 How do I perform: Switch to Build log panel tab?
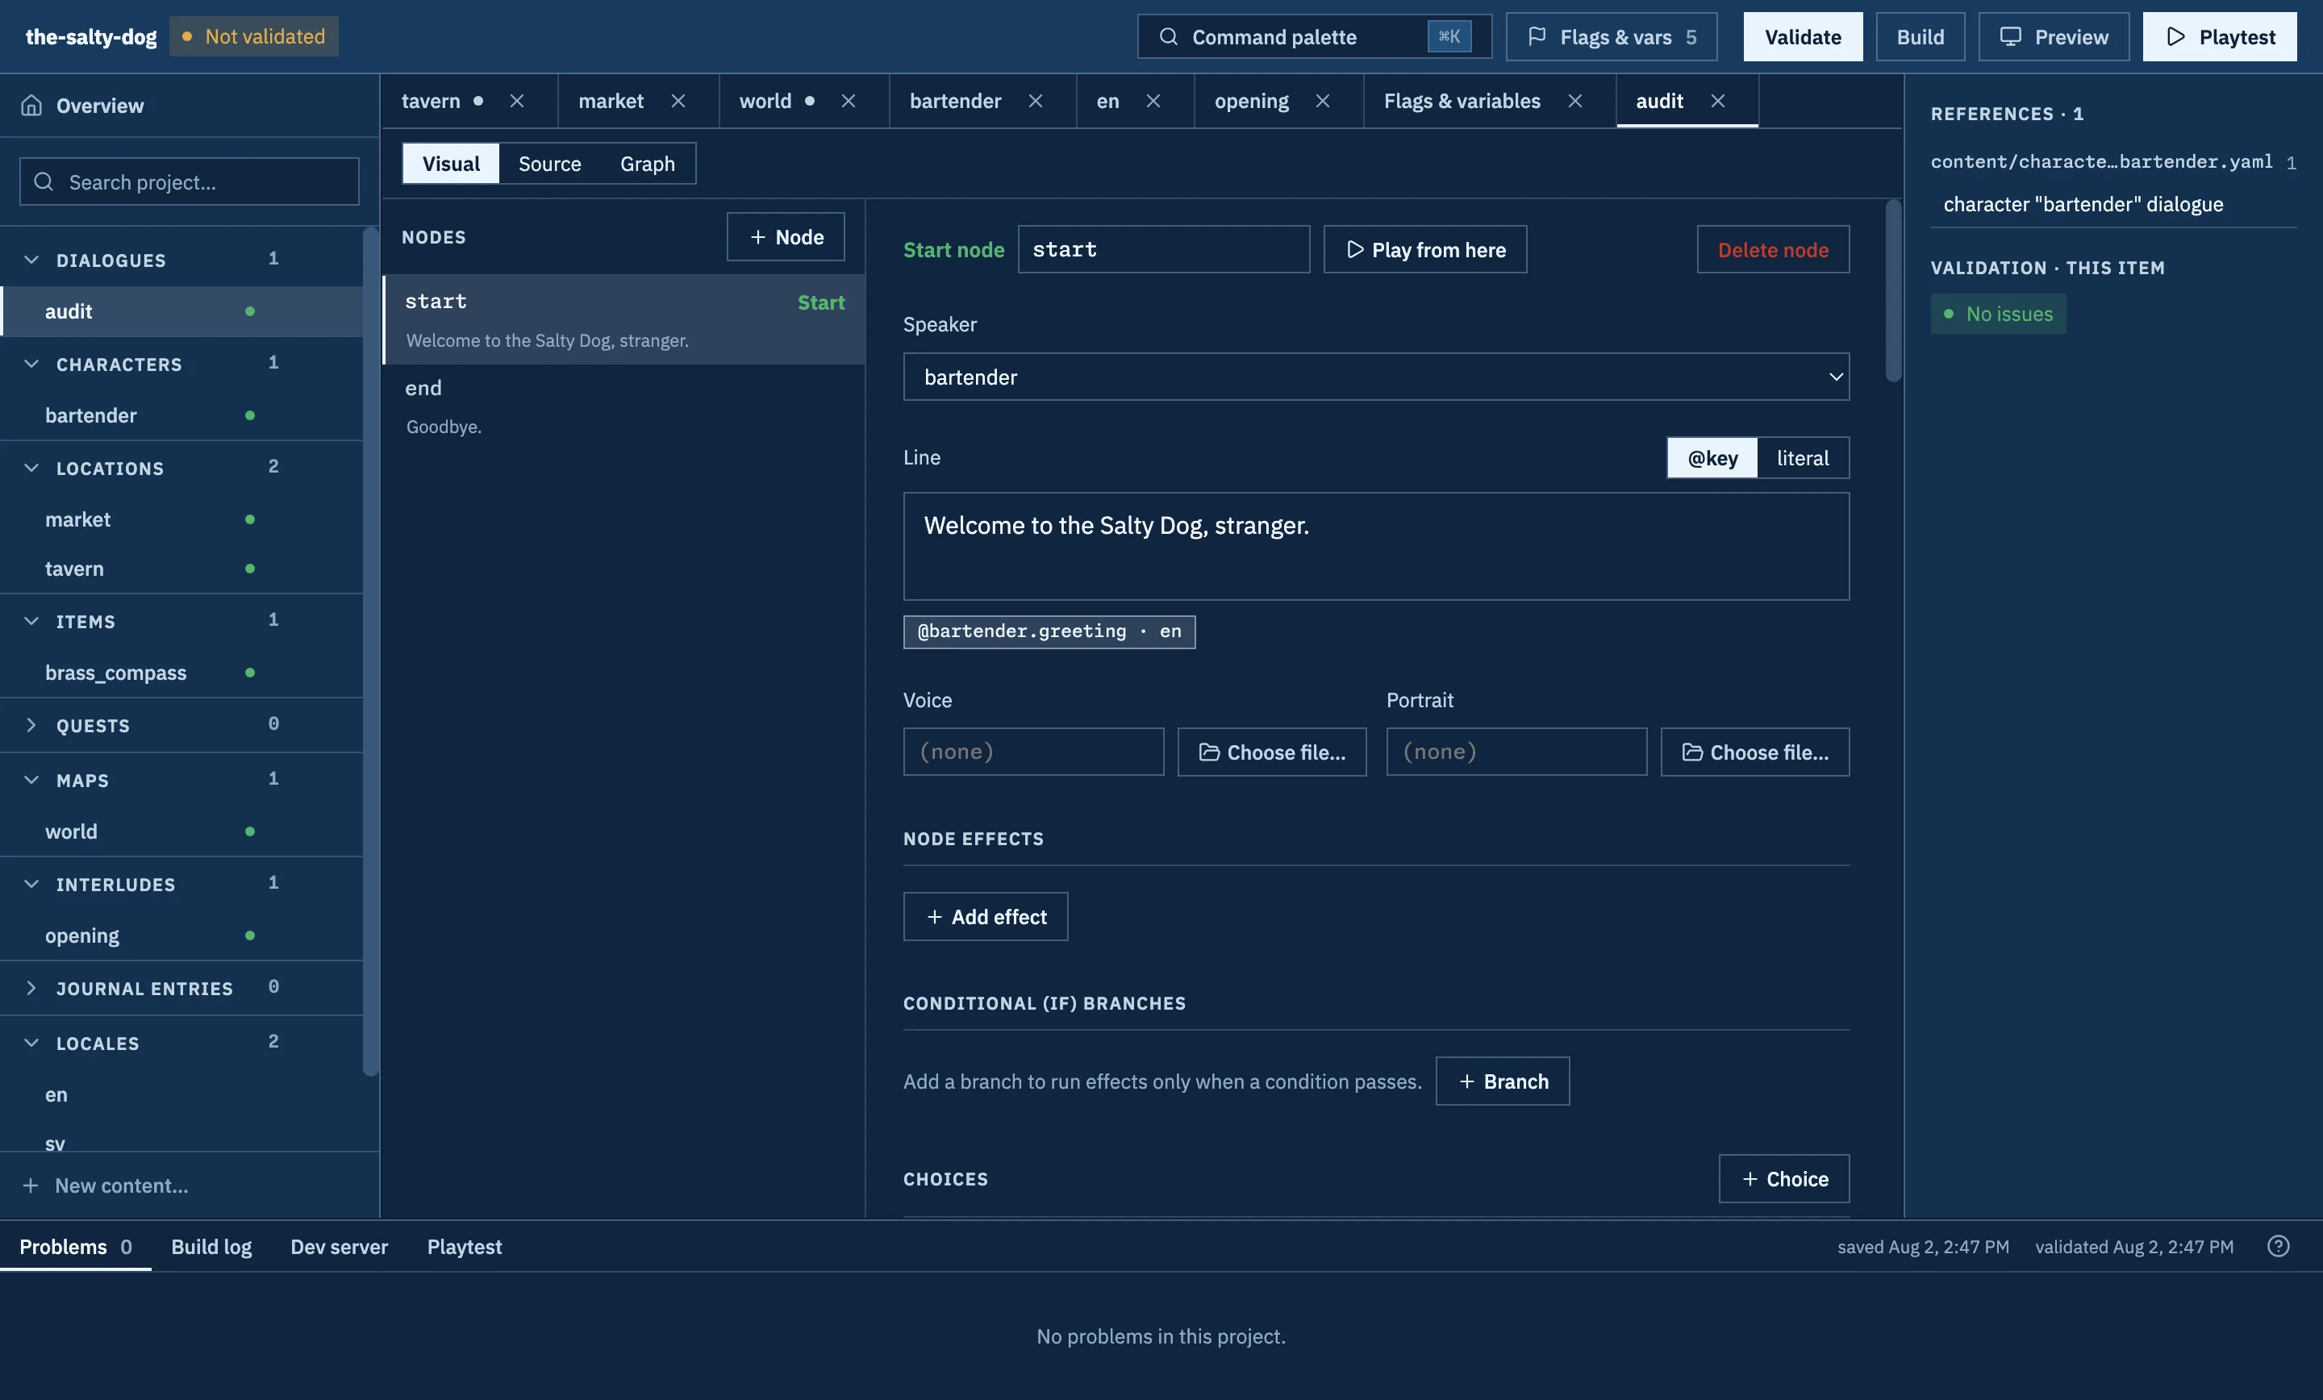tap(211, 1246)
